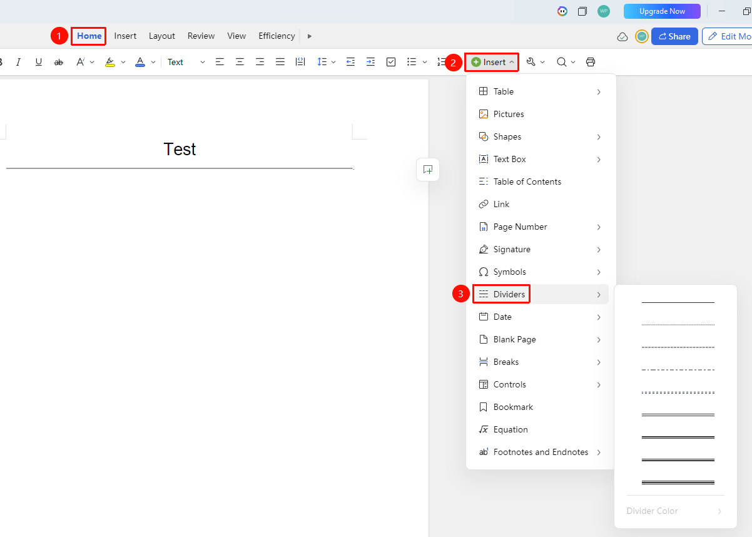Click the multi-window icon in title bar
Screen dimensions: 752x537
pyautogui.click(x=582, y=11)
